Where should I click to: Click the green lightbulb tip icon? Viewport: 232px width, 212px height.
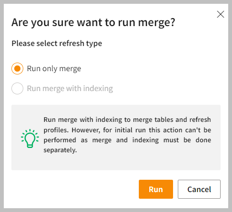[x=30, y=138]
